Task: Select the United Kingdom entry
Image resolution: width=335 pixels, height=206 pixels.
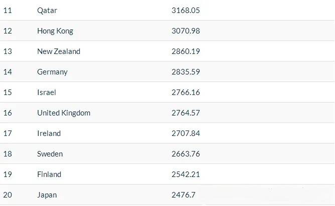Action: click(x=64, y=112)
